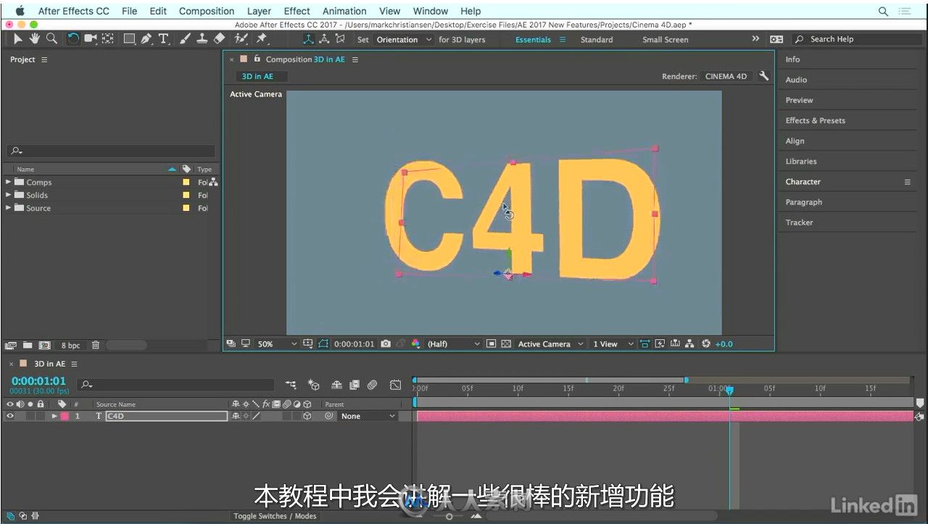Select the Pen tool
This screenshot has height=524, width=928.
point(147,39)
